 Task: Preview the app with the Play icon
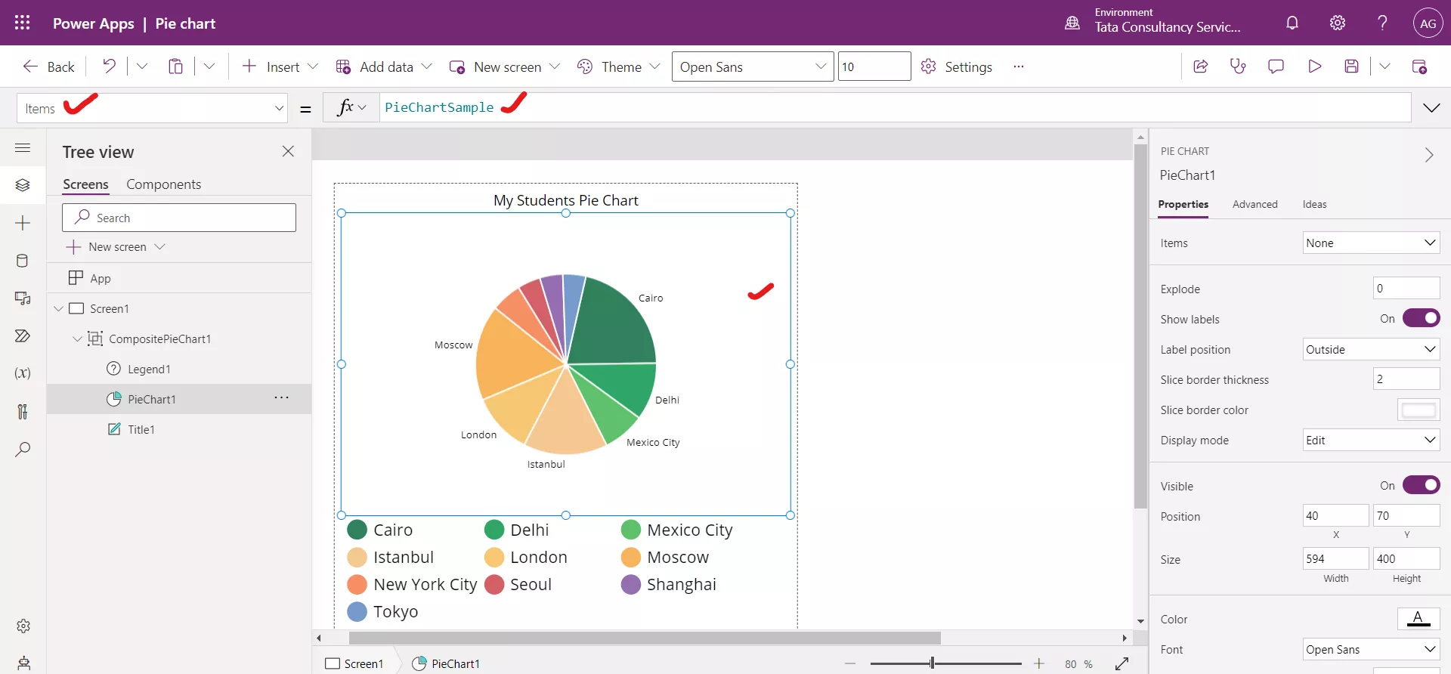pos(1314,66)
